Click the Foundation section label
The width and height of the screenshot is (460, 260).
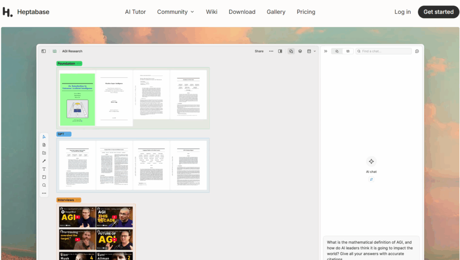point(66,64)
